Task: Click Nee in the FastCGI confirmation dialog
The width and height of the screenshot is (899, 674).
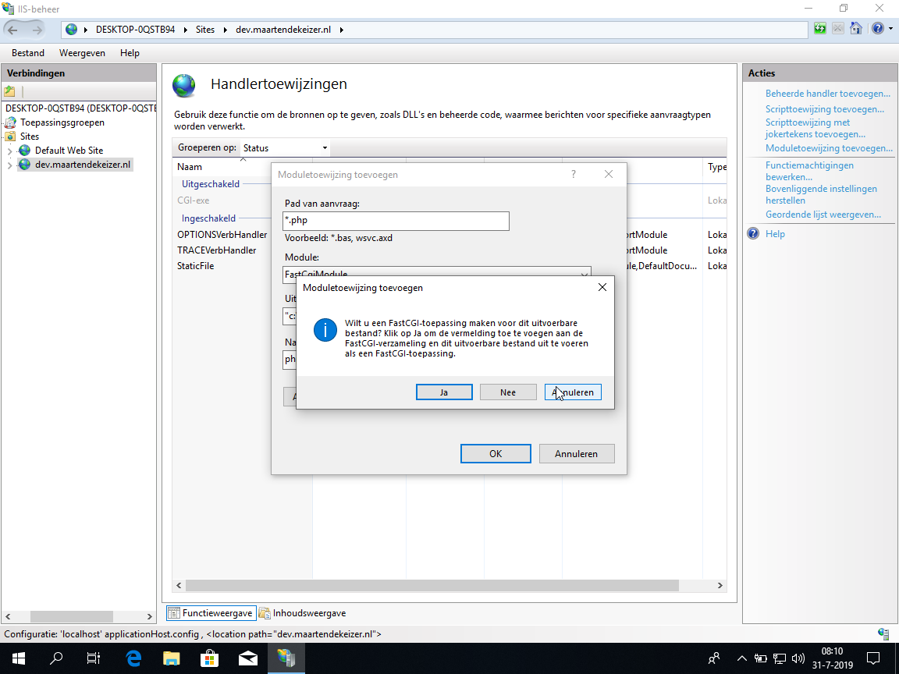Action: [508, 392]
